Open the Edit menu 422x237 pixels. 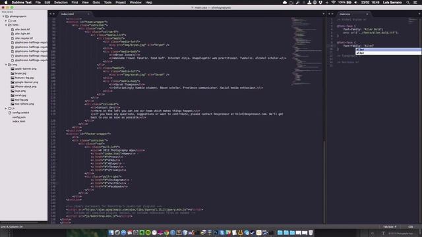[47, 3]
